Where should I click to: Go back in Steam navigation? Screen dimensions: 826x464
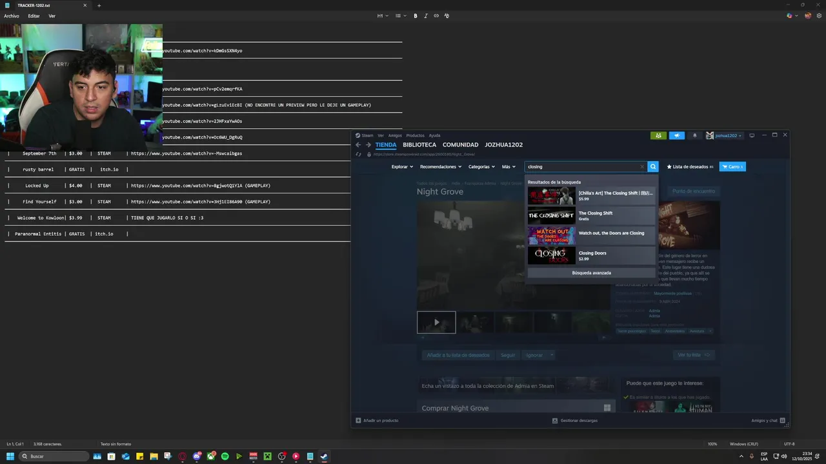coord(358,145)
